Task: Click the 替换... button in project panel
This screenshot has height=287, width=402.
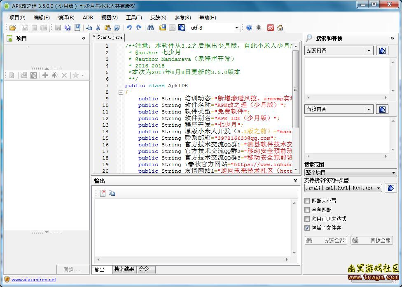Action: click(72, 269)
